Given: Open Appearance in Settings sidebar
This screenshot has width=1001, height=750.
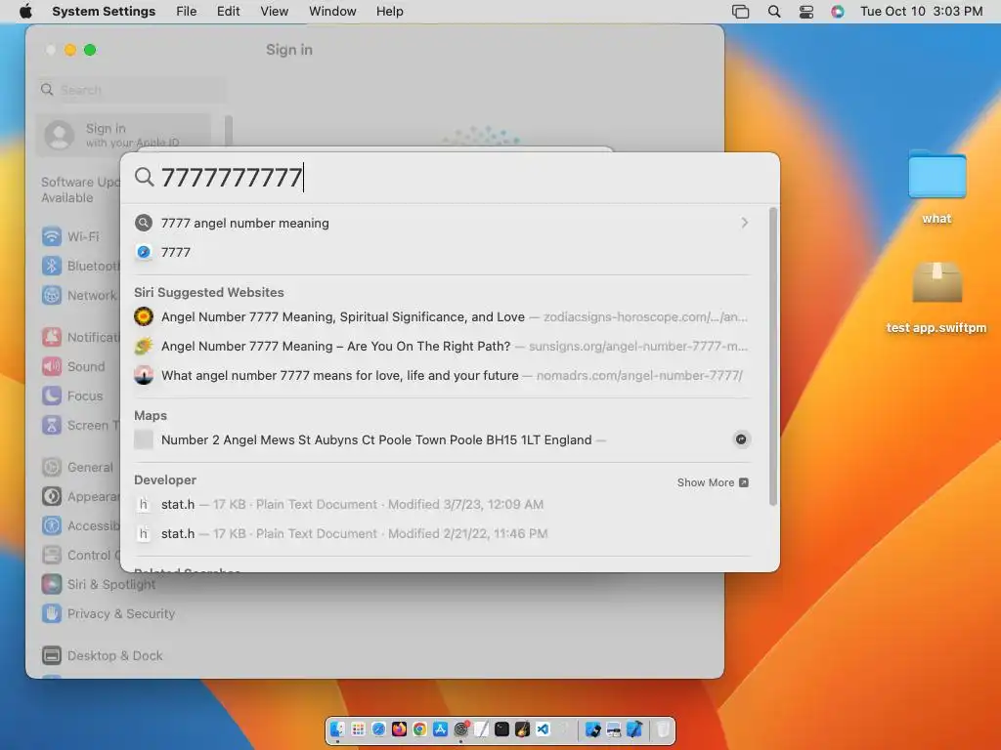Looking at the screenshot, I should [80, 497].
